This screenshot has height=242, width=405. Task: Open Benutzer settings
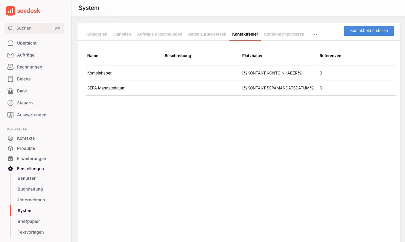pos(27,178)
